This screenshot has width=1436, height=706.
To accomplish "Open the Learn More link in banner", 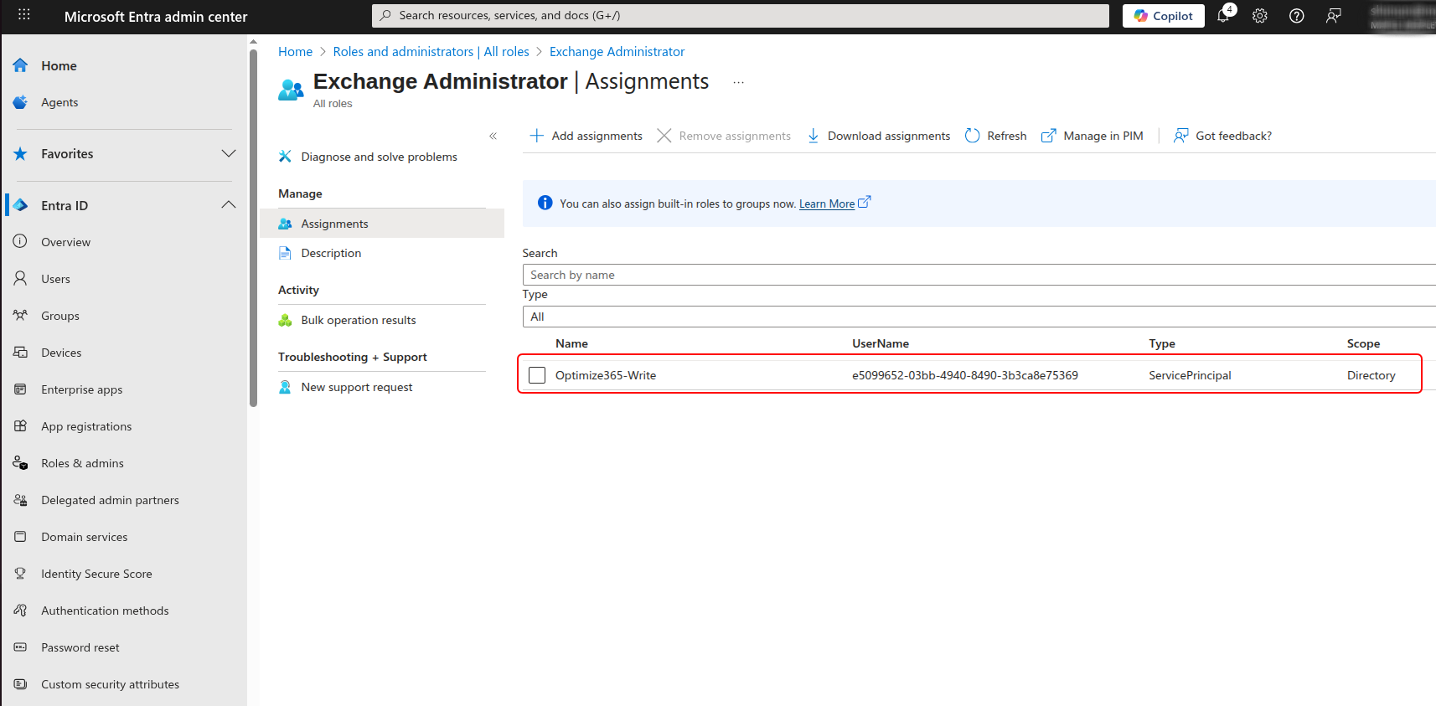I will click(827, 204).
